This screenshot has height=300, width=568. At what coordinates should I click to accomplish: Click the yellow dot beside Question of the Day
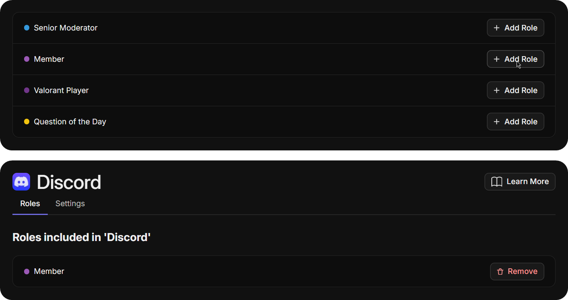coord(26,122)
